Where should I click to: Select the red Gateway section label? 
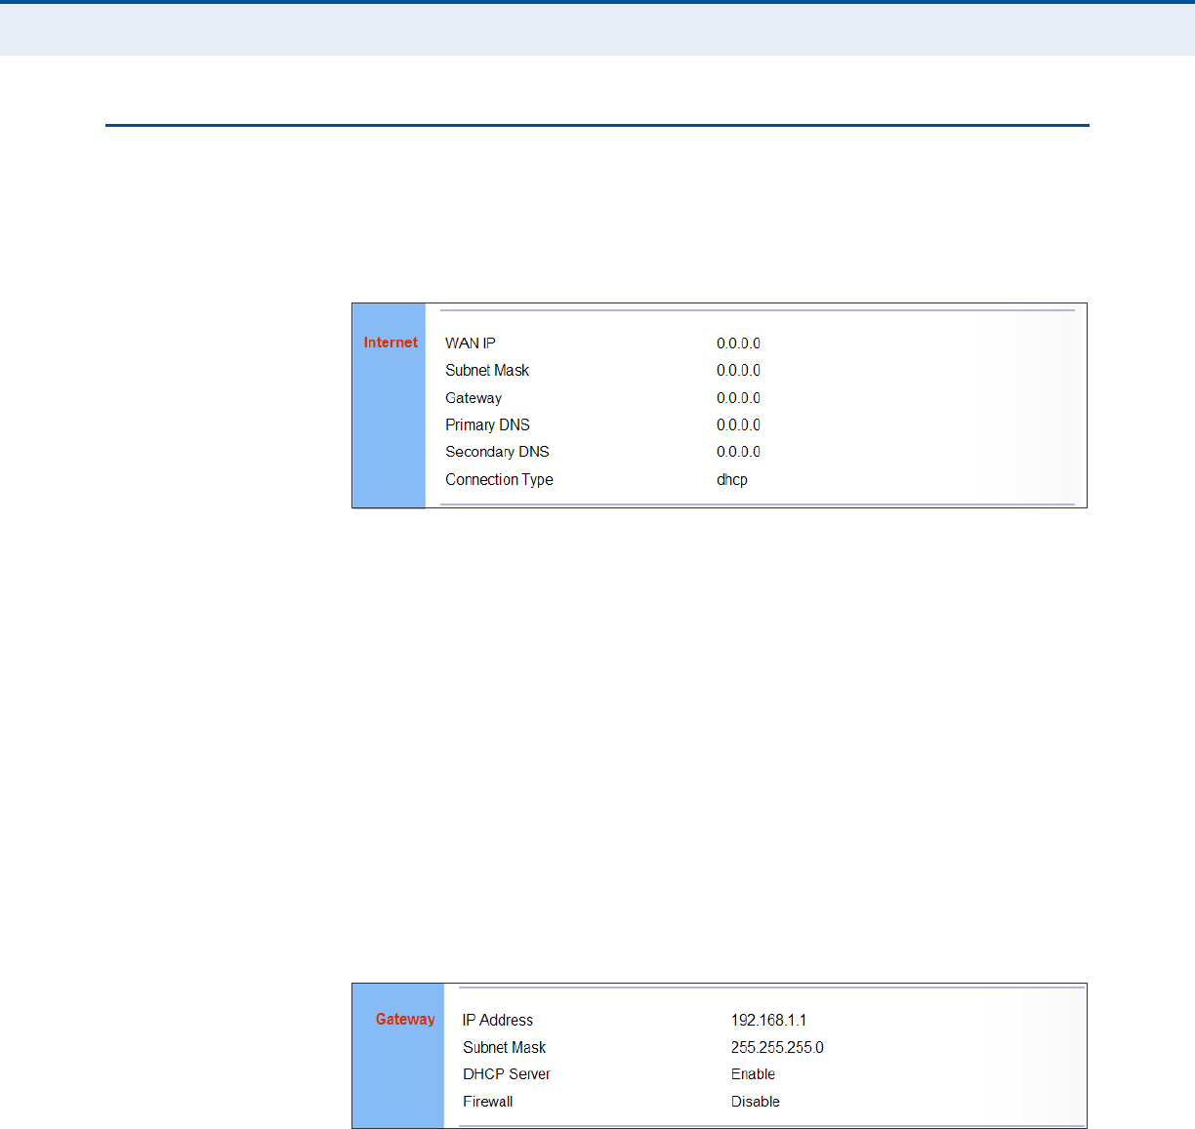point(405,1020)
